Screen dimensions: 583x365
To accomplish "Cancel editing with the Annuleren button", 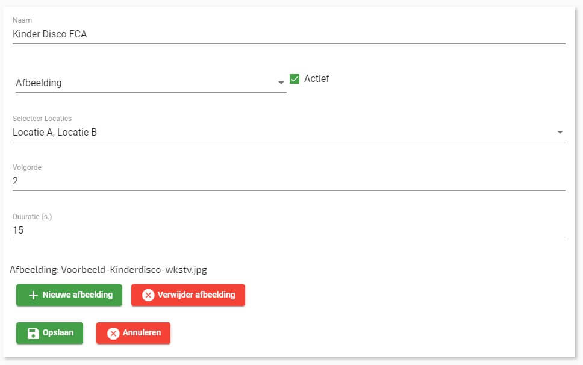I will [133, 333].
